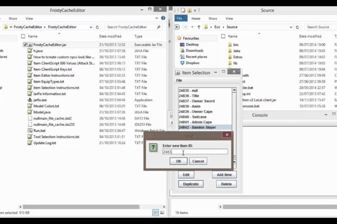337x224 pixels.
Task: Select Update Log.txt file
Action: 45,143
